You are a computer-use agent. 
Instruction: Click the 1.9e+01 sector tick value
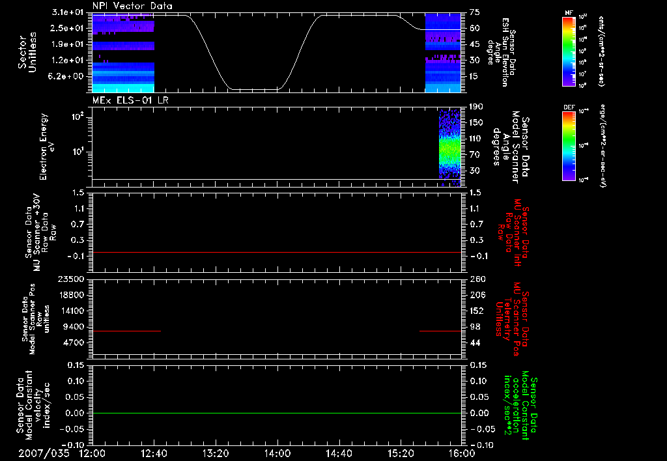(x=68, y=44)
